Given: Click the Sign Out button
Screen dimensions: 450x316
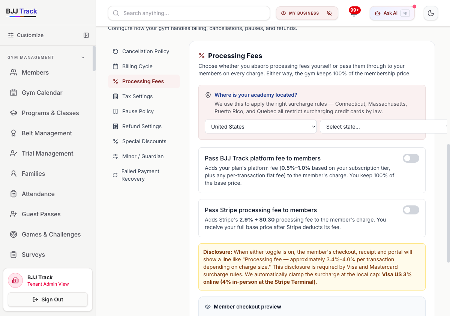Looking at the screenshot, I should [48, 300].
